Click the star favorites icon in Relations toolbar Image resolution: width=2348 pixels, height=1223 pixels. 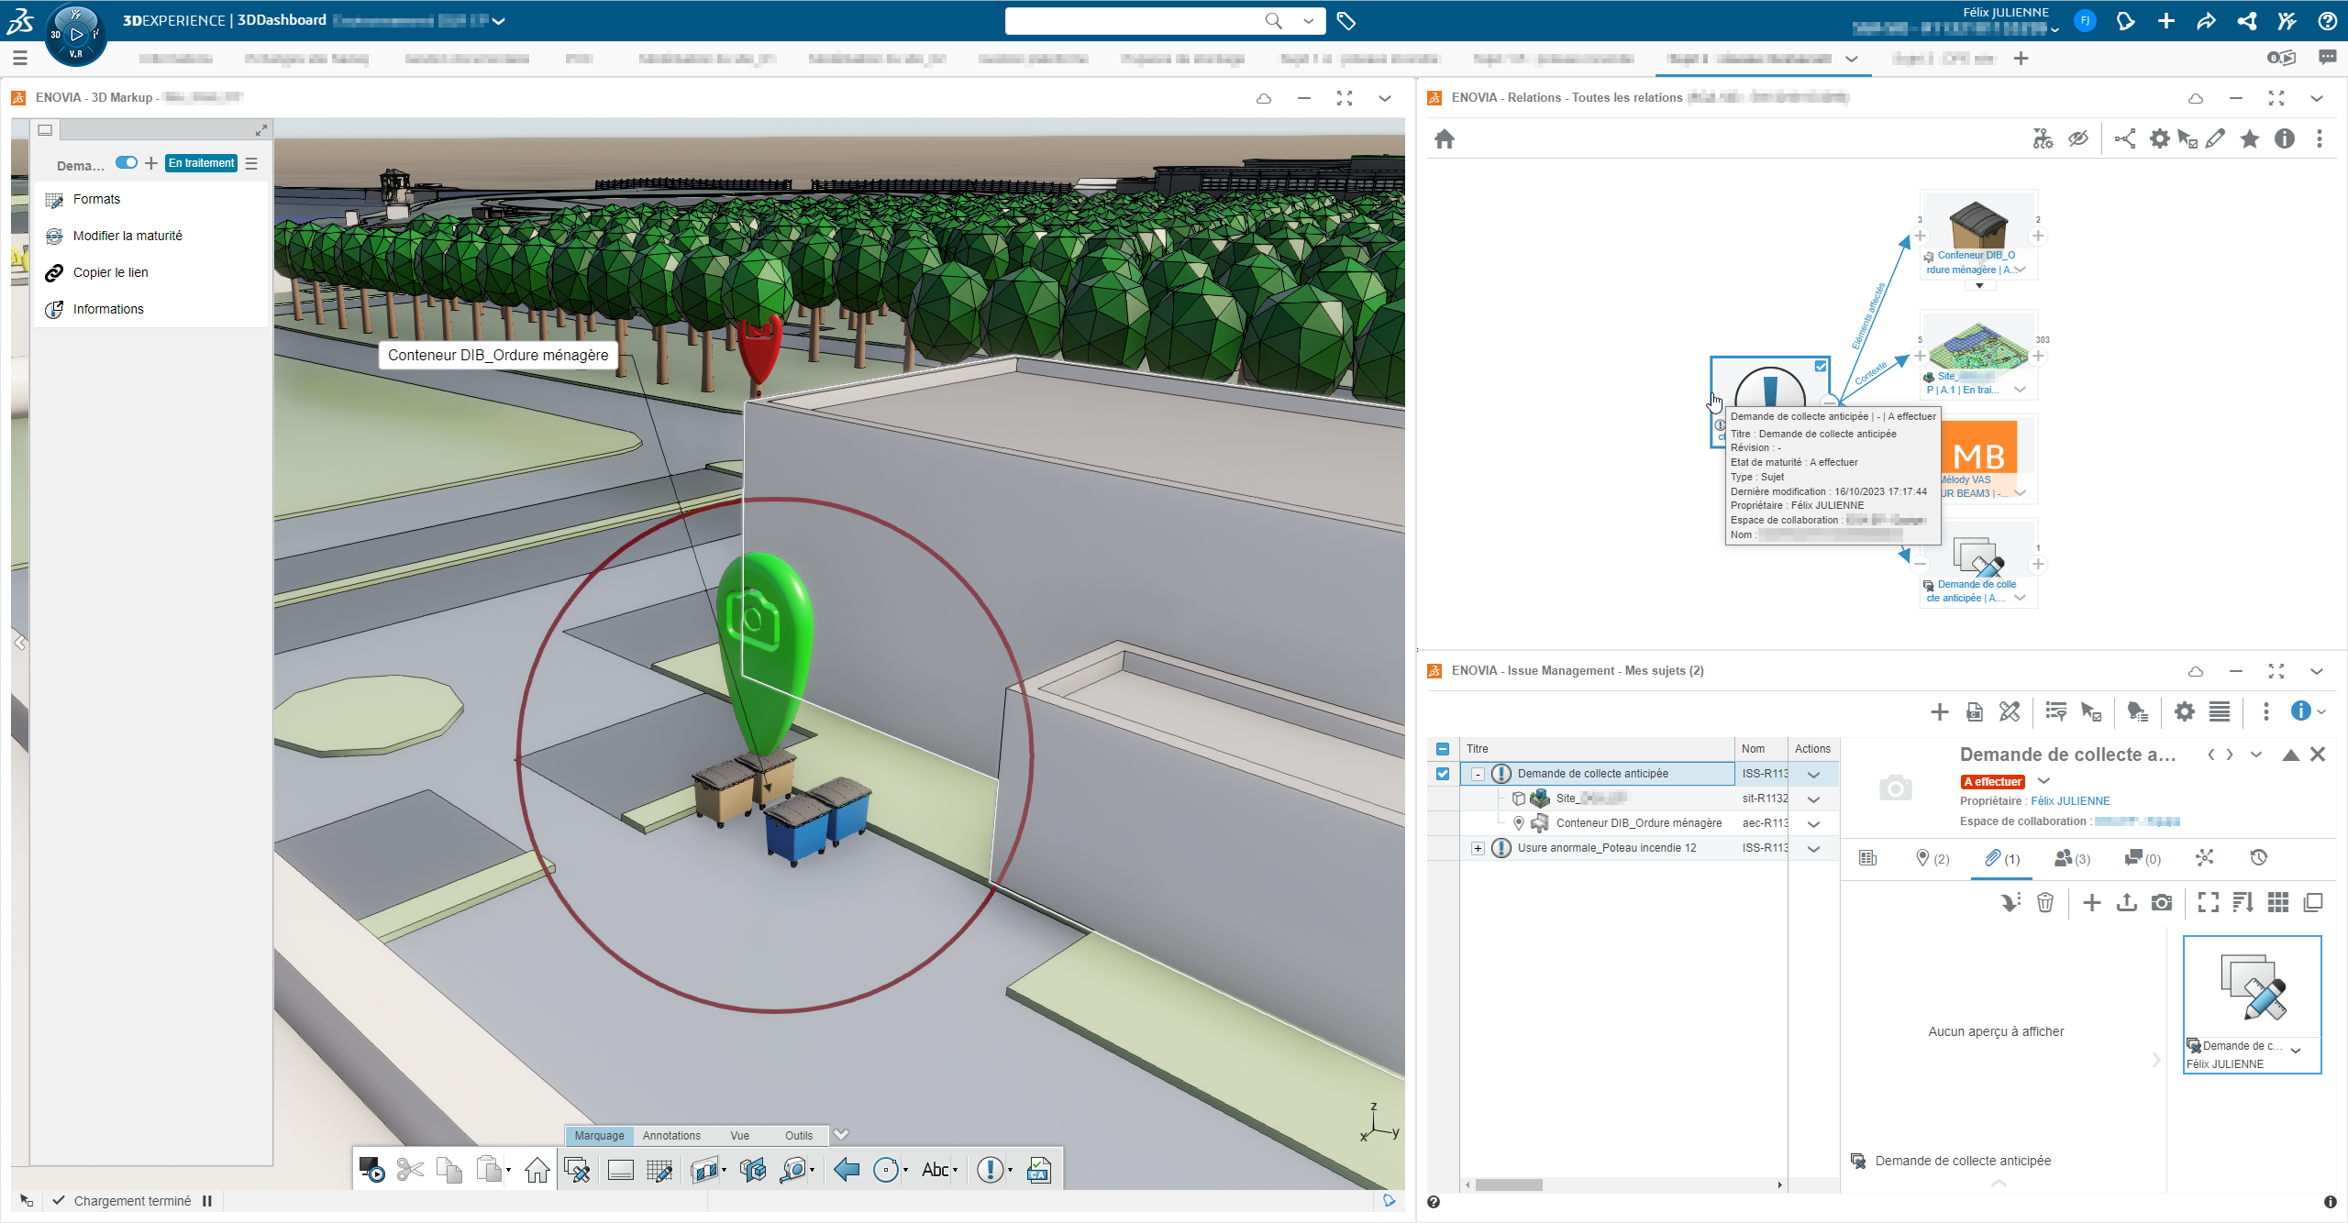click(2250, 138)
